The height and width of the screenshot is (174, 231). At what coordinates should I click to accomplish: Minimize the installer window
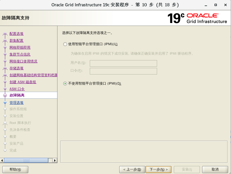206,5
